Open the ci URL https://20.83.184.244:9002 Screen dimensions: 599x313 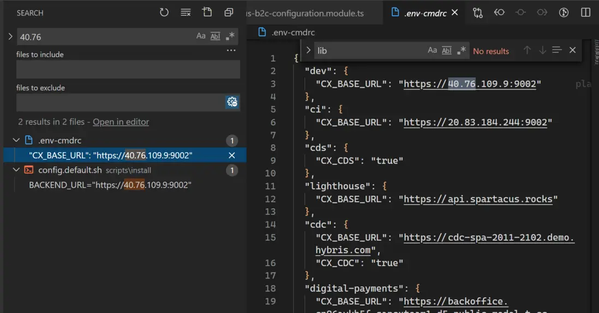(x=476, y=122)
